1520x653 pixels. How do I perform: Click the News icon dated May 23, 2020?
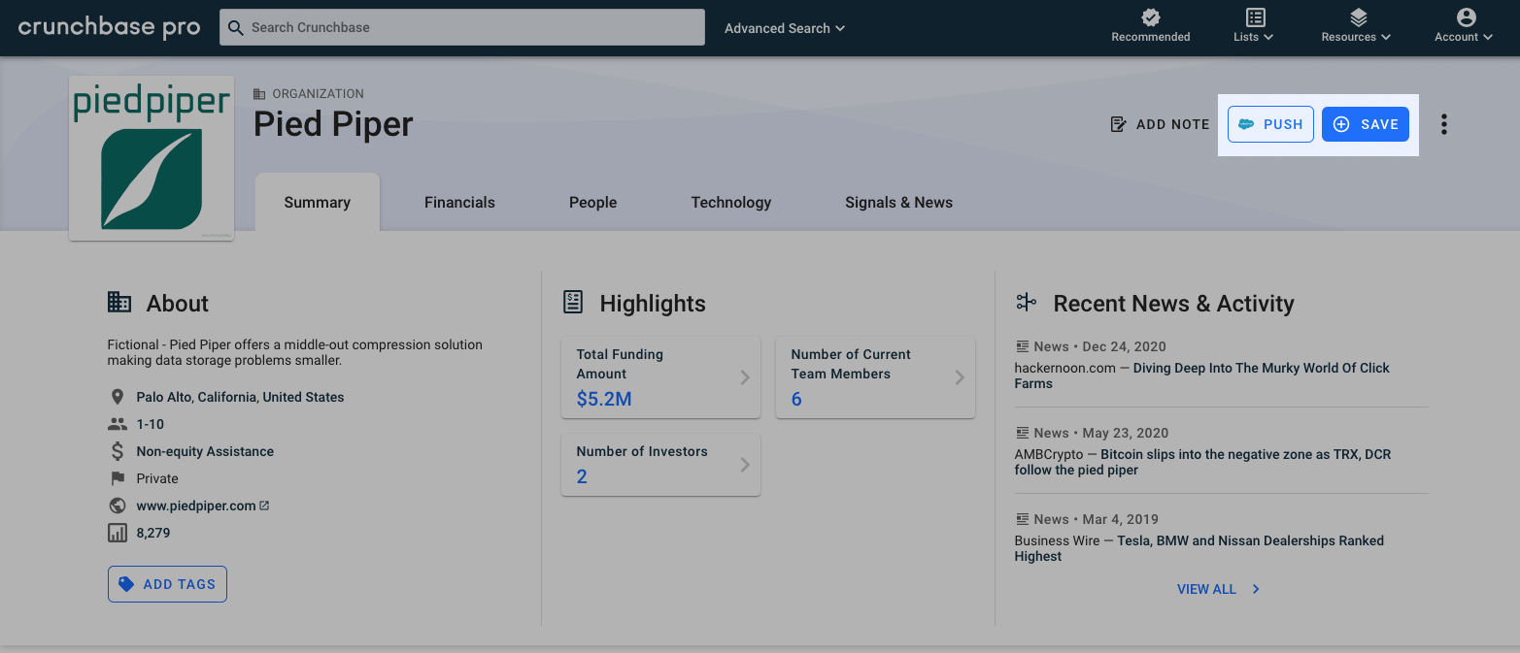click(x=1022, y=433)
